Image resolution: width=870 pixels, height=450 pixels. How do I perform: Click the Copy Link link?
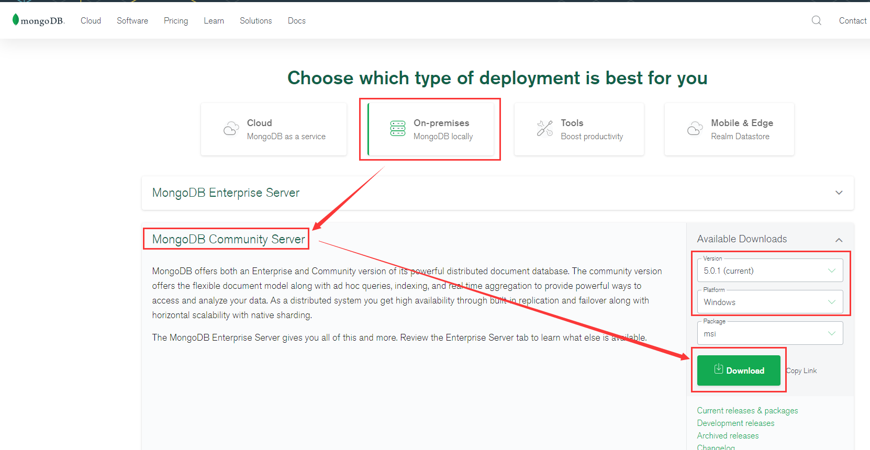pos(801,370)
